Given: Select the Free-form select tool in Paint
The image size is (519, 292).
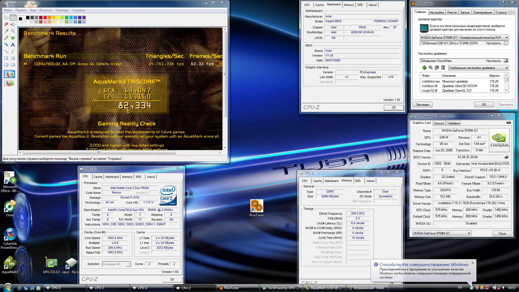Looking at the screenshot, I should 6,18.
